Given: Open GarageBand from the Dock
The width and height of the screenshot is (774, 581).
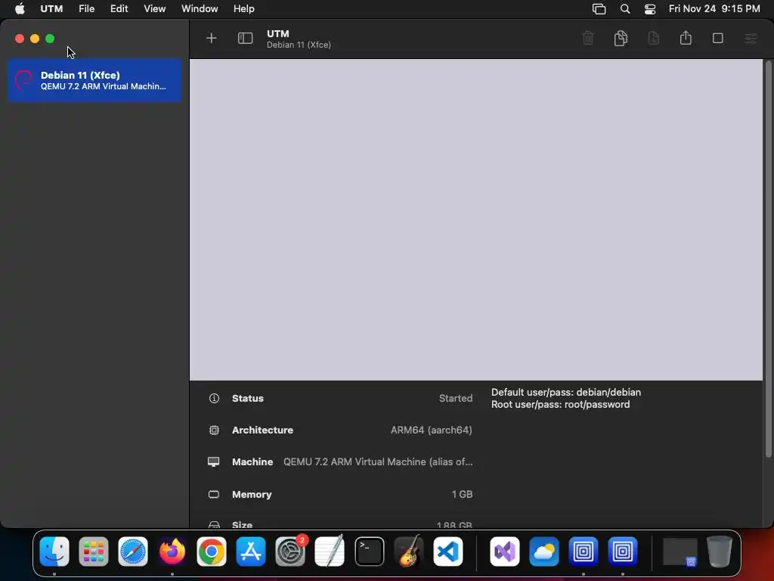Looking at the screenshot, I should pos(409,551).
